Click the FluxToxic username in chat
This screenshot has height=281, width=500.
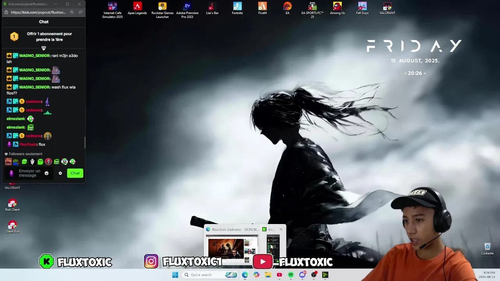click(28, 144)
